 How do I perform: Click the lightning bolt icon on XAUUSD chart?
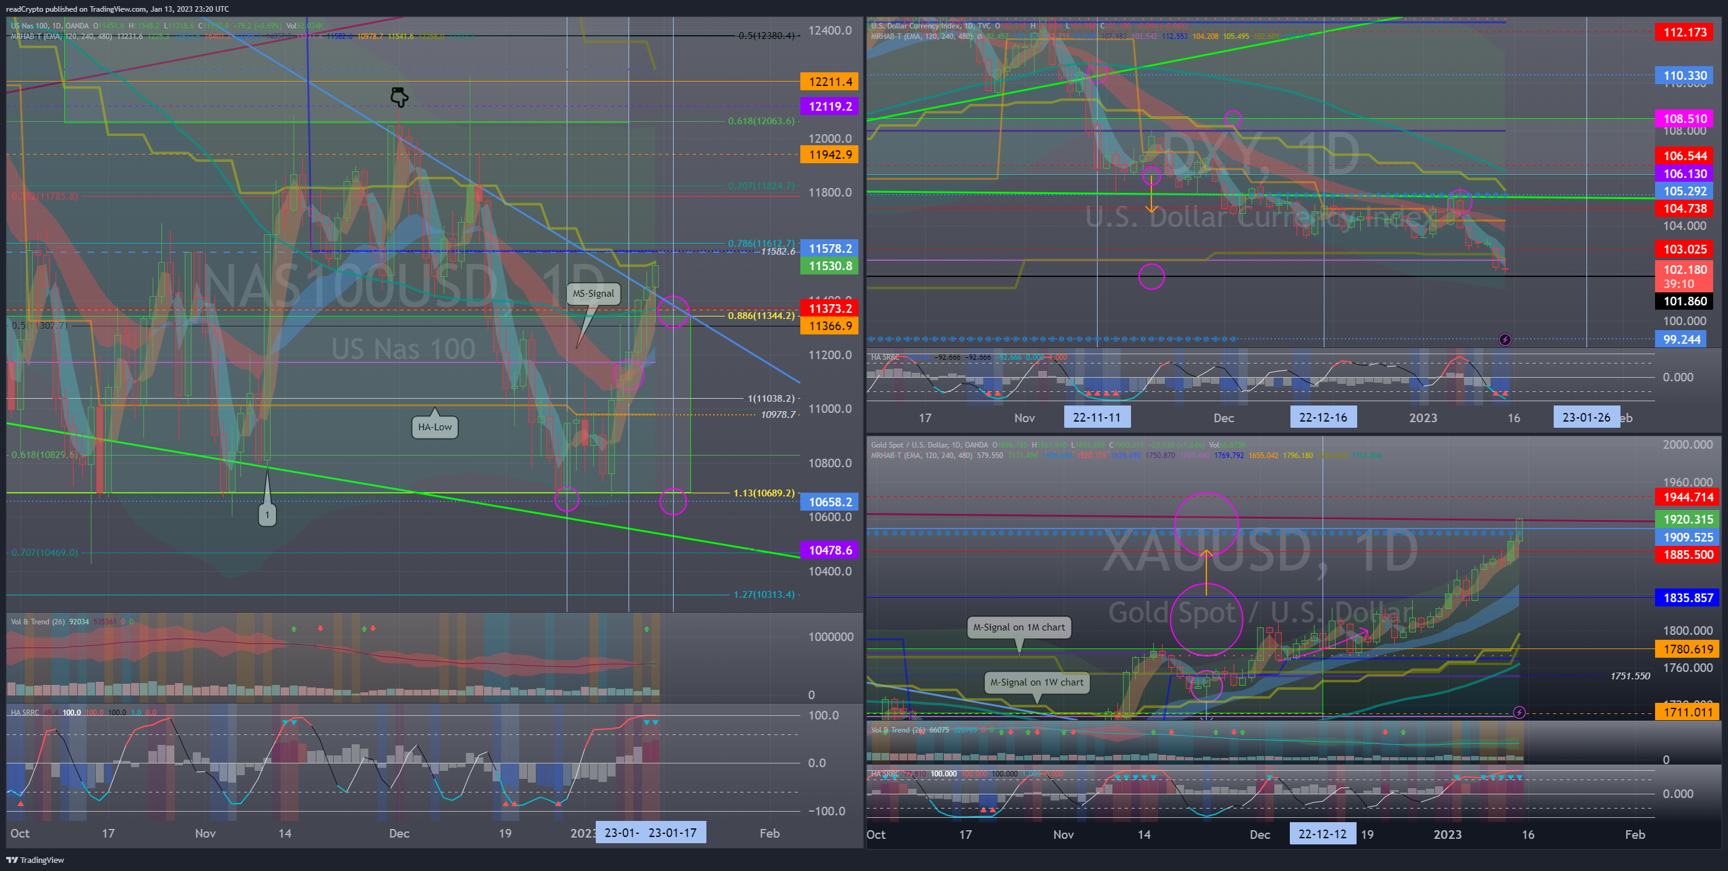click(1519, 712)
